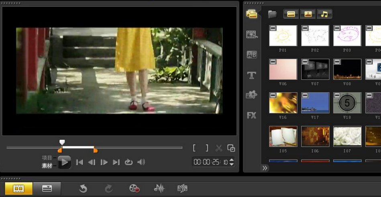Toggle show videos filter in library
Viewport: 381px width, 197px height.
[x=291, y=14]
